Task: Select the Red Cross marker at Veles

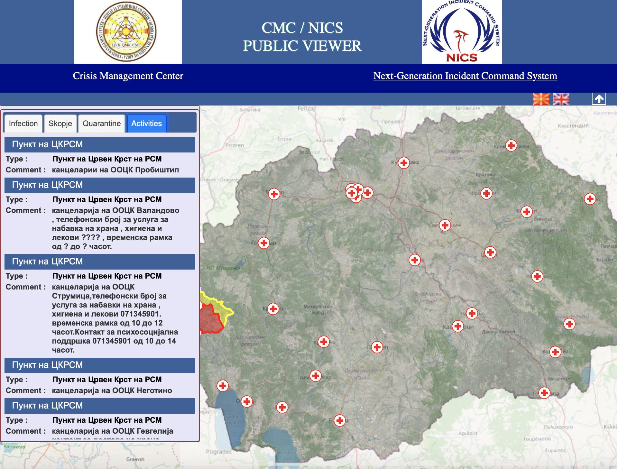Action: tap(414, 260)
